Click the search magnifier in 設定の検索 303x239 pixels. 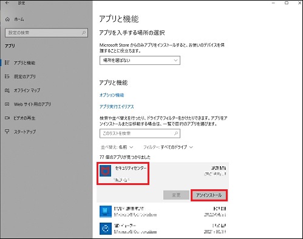(84, 33)
